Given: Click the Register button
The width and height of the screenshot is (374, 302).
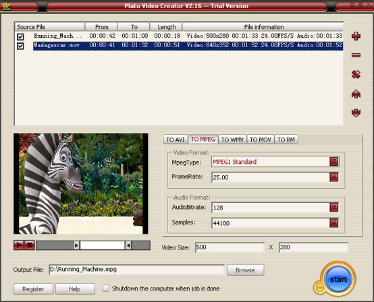Looking at the screenshot, I should [x=33, y=289].
